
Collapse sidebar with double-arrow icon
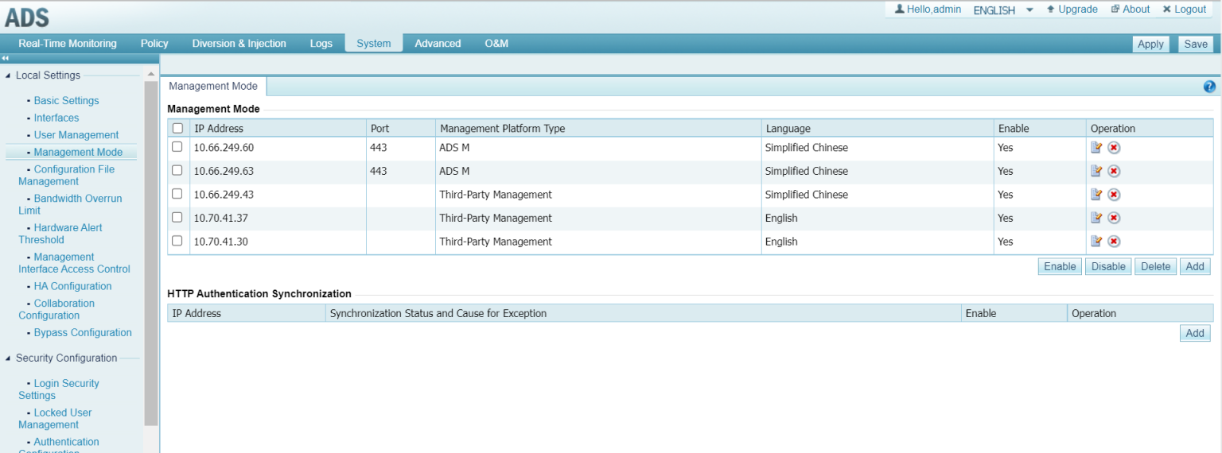[5, 59]
